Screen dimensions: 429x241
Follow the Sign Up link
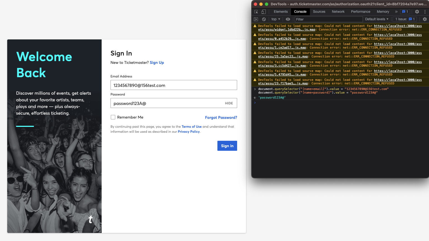[x=157, y=62]
